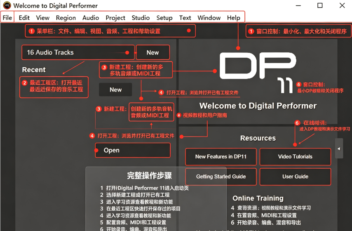Maximize the Welcome window
This screenshot has height=231, width=352.
pos(320,5)
